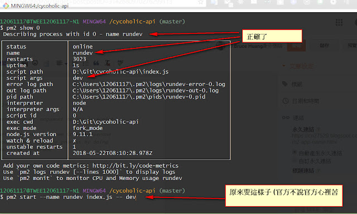357x214 pixels.
Task: Select the 自訂永久連結 radio option
Action: [295, 161]
